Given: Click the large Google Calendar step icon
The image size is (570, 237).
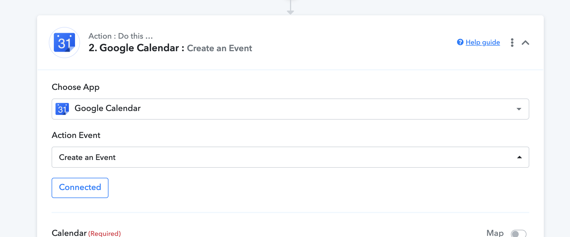Looking at the screenshot, I should 64,43.
